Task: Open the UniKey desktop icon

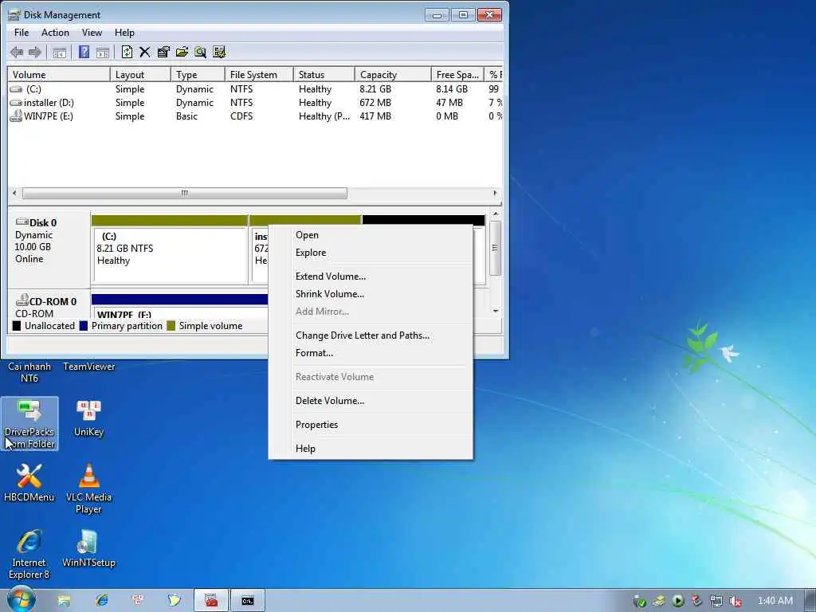Action: click(88, 418)
